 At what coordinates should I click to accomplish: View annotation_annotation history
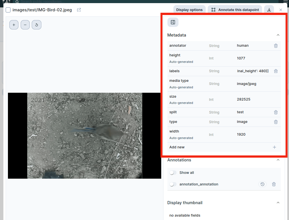tap(262, 184)
